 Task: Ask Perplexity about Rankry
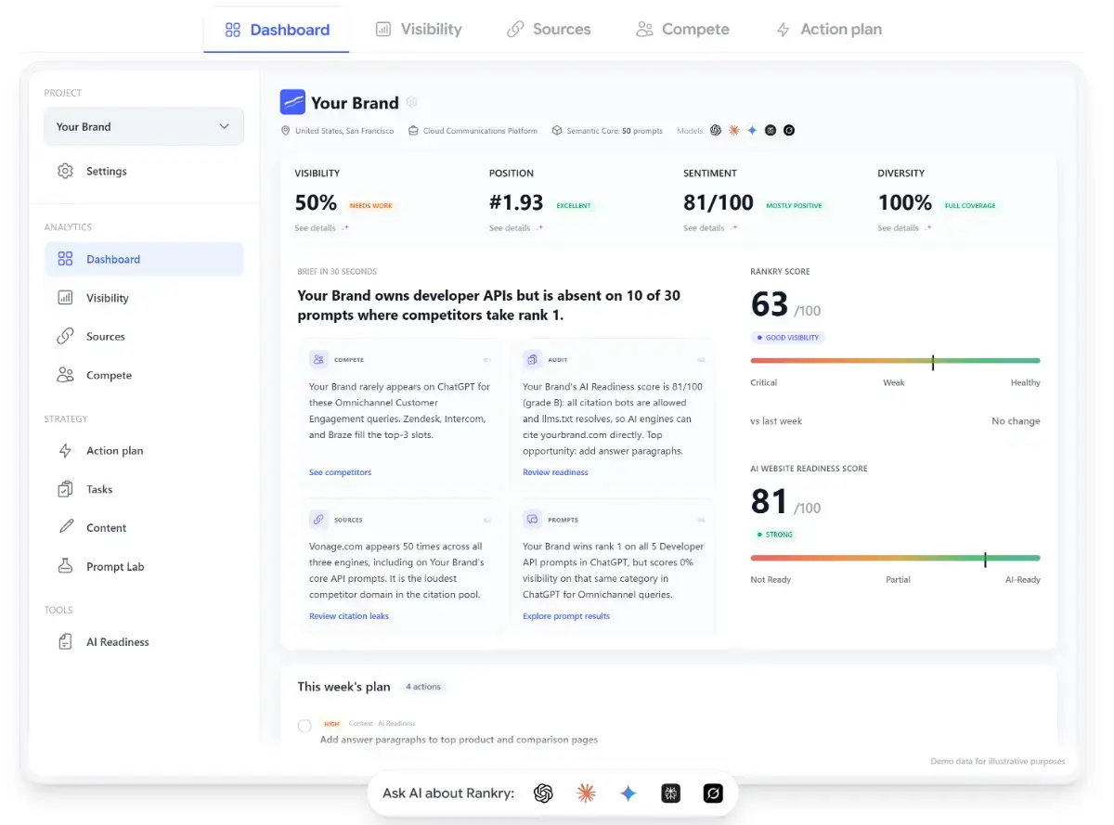coord(671,793)
